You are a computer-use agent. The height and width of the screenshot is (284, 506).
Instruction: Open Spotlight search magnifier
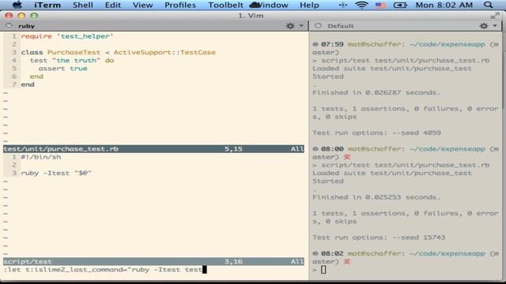pos(489,5)
